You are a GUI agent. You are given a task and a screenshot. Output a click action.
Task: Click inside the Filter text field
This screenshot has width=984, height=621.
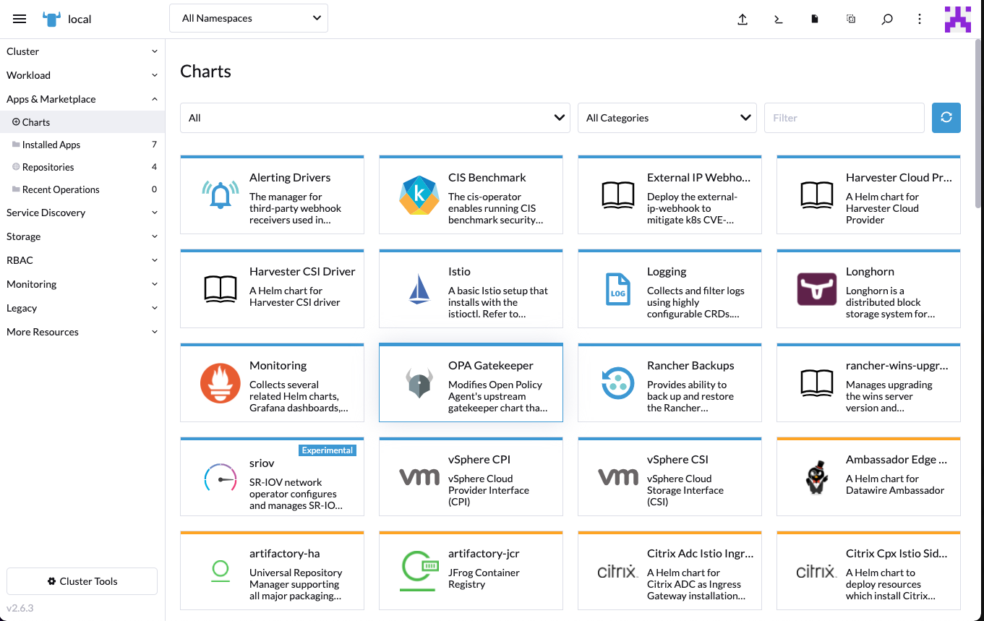(844, 117)
